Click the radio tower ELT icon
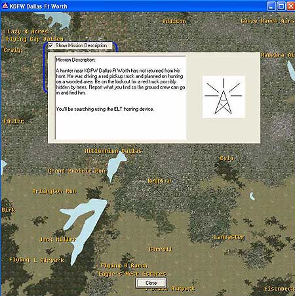Viewport: 295px width, 296px height. click(224, 96)
